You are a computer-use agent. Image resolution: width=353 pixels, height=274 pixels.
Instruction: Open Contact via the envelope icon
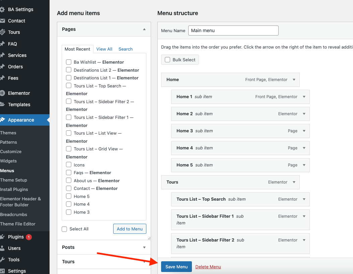[x=2, y=21]
